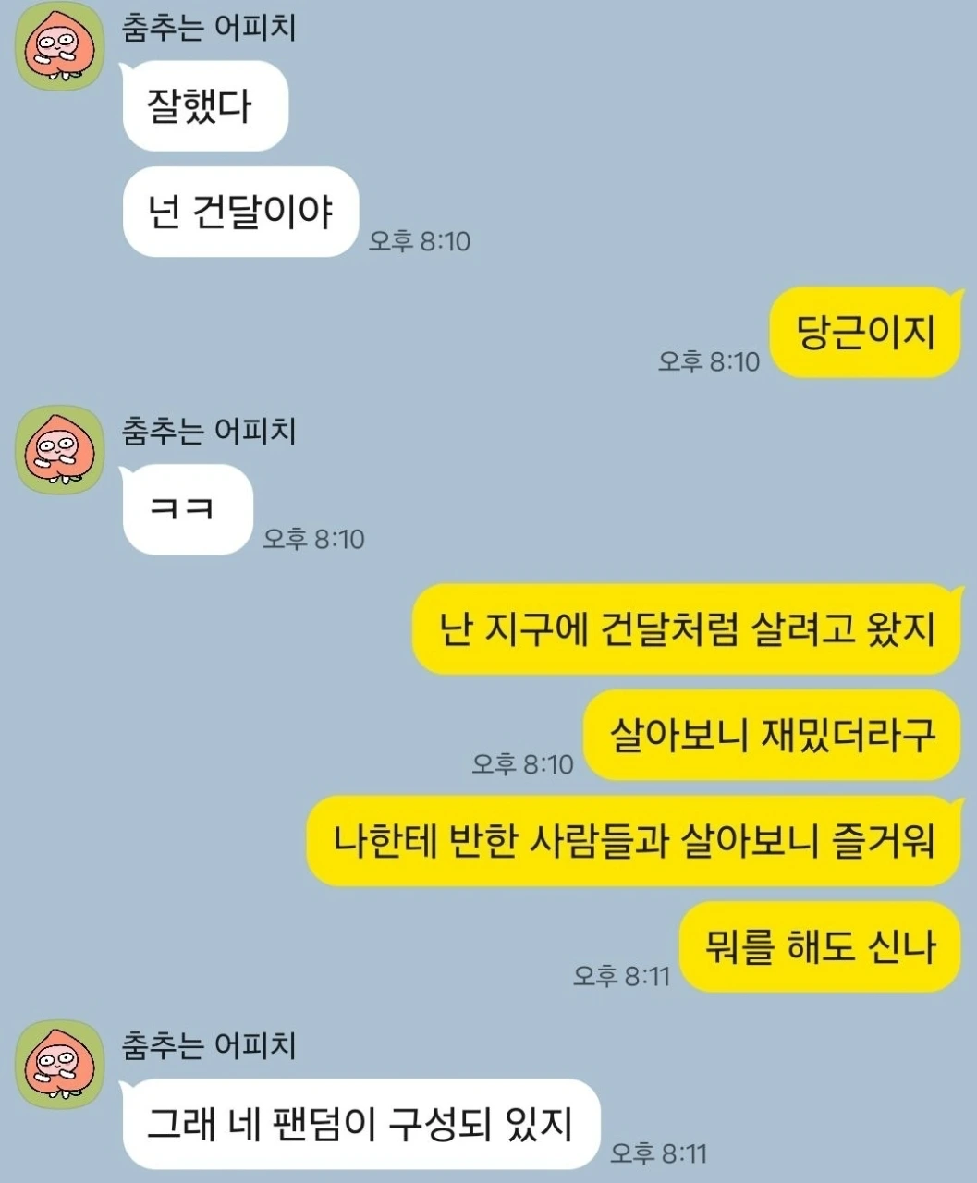The image size is (977, 1183).
Task: Select the '잘했다' message bubble
Action: [204, 105]
